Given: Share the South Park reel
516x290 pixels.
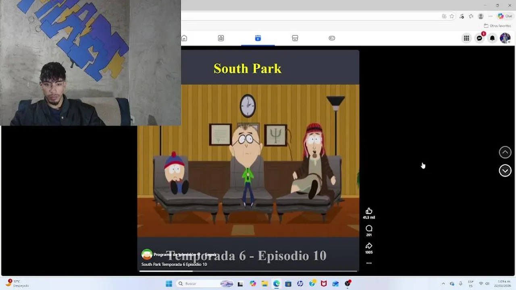Looking at the screenshot, I should [369, 246].
